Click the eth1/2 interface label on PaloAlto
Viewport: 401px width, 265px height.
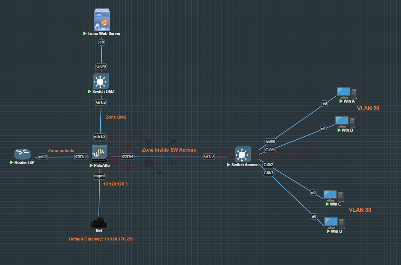(x=100, y=136)
